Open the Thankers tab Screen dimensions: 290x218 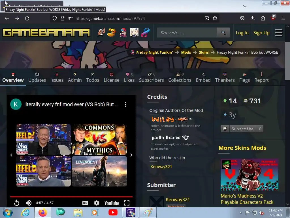(225, 77)
